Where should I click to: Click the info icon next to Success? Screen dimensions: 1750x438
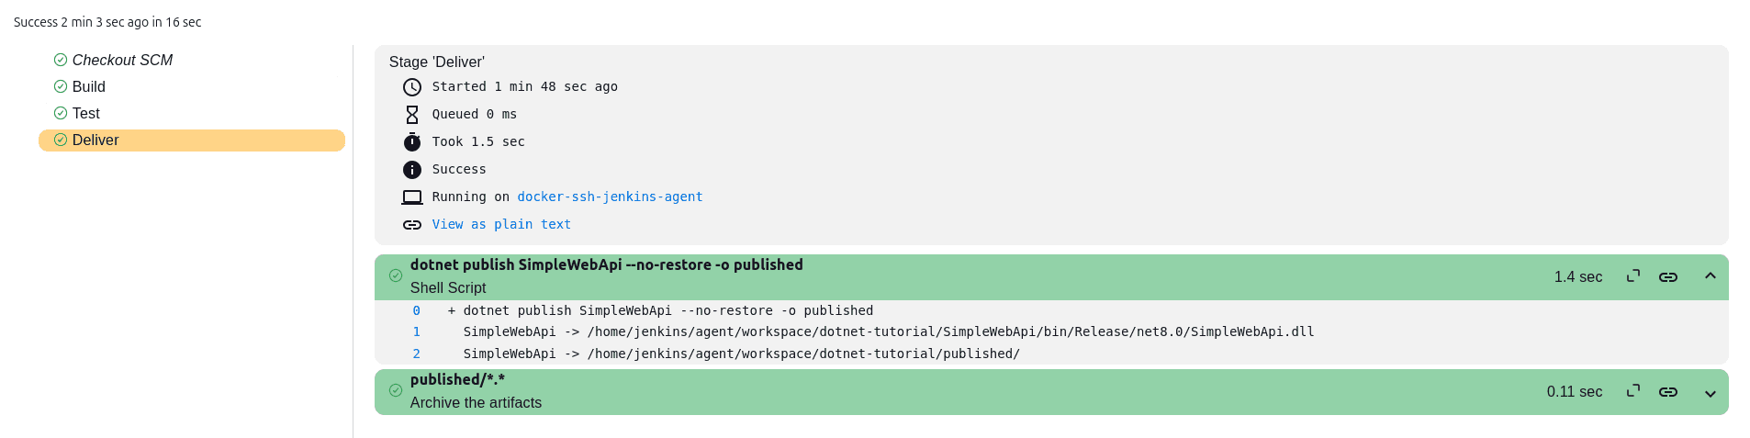pyautogui.click(x=412, y=170)
